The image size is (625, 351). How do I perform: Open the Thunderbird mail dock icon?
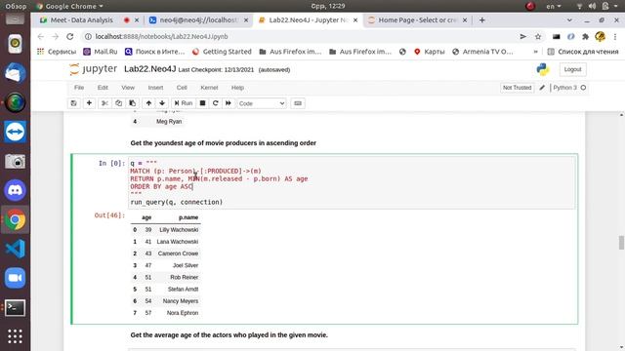click(16, 73)
